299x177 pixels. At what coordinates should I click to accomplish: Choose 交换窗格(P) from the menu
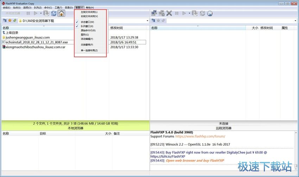pos(87,45)
